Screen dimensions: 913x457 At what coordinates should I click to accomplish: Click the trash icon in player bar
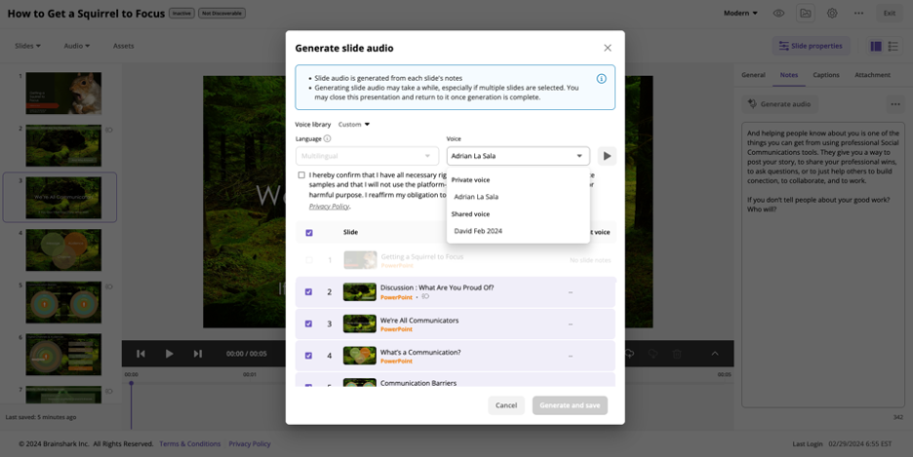click(677, 354)
